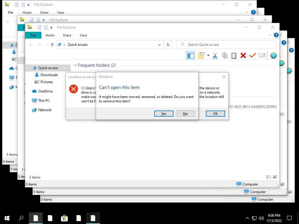Open the Windows Start menu

coord(7,218)
